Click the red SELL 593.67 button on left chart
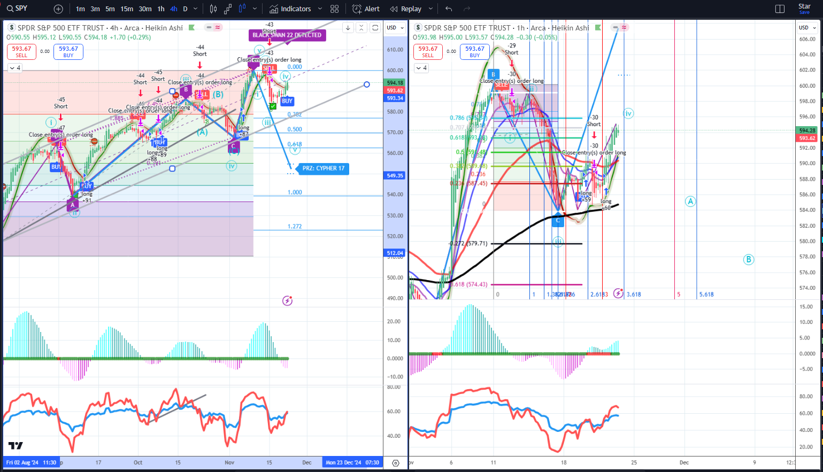The height and width of the screenshot is (472, 823). (21, 52)
